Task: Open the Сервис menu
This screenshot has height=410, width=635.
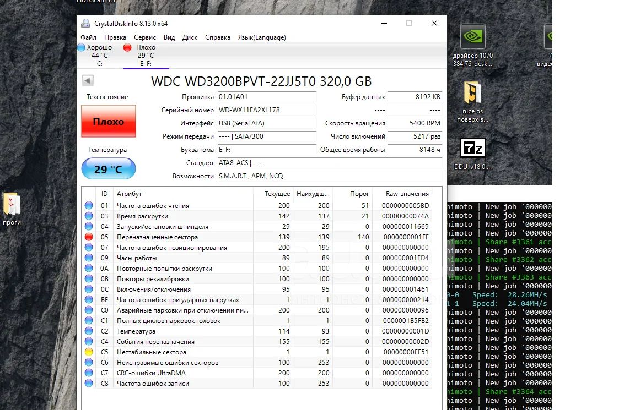Action: coord(145,37)
